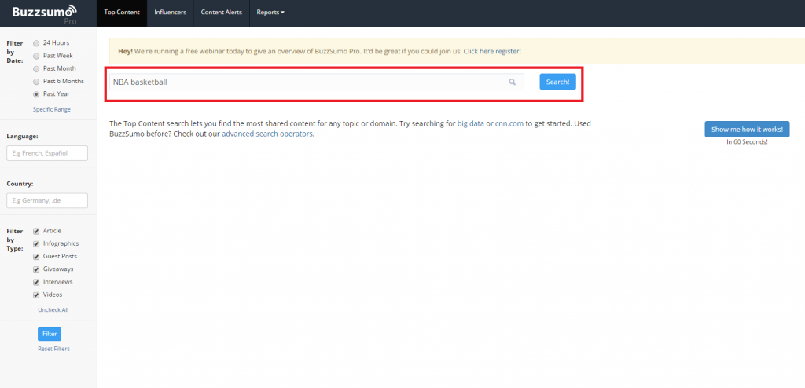
Task: Click the Uncheck All link
Action: 53,310
